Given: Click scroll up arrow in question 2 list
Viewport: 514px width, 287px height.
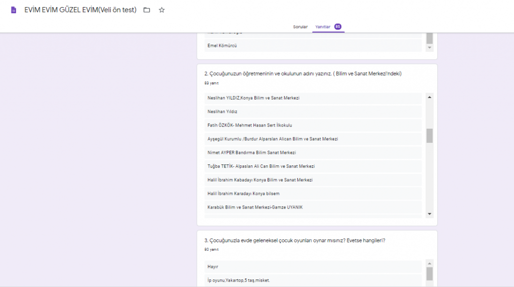Looking at the screenshot, I should tap(430, 97).
